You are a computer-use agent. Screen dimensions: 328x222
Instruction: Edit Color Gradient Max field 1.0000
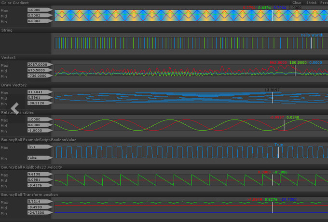coord(40,10)
